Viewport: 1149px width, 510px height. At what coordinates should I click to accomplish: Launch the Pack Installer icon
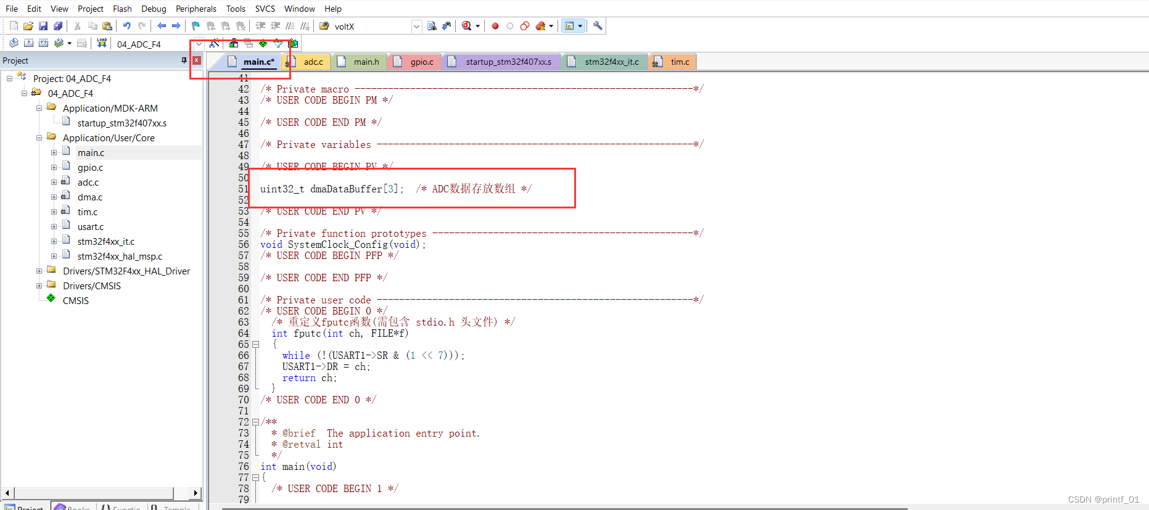[294, 43]
